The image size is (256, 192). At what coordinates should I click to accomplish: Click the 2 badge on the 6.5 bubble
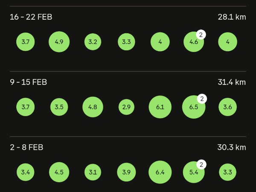202,99
